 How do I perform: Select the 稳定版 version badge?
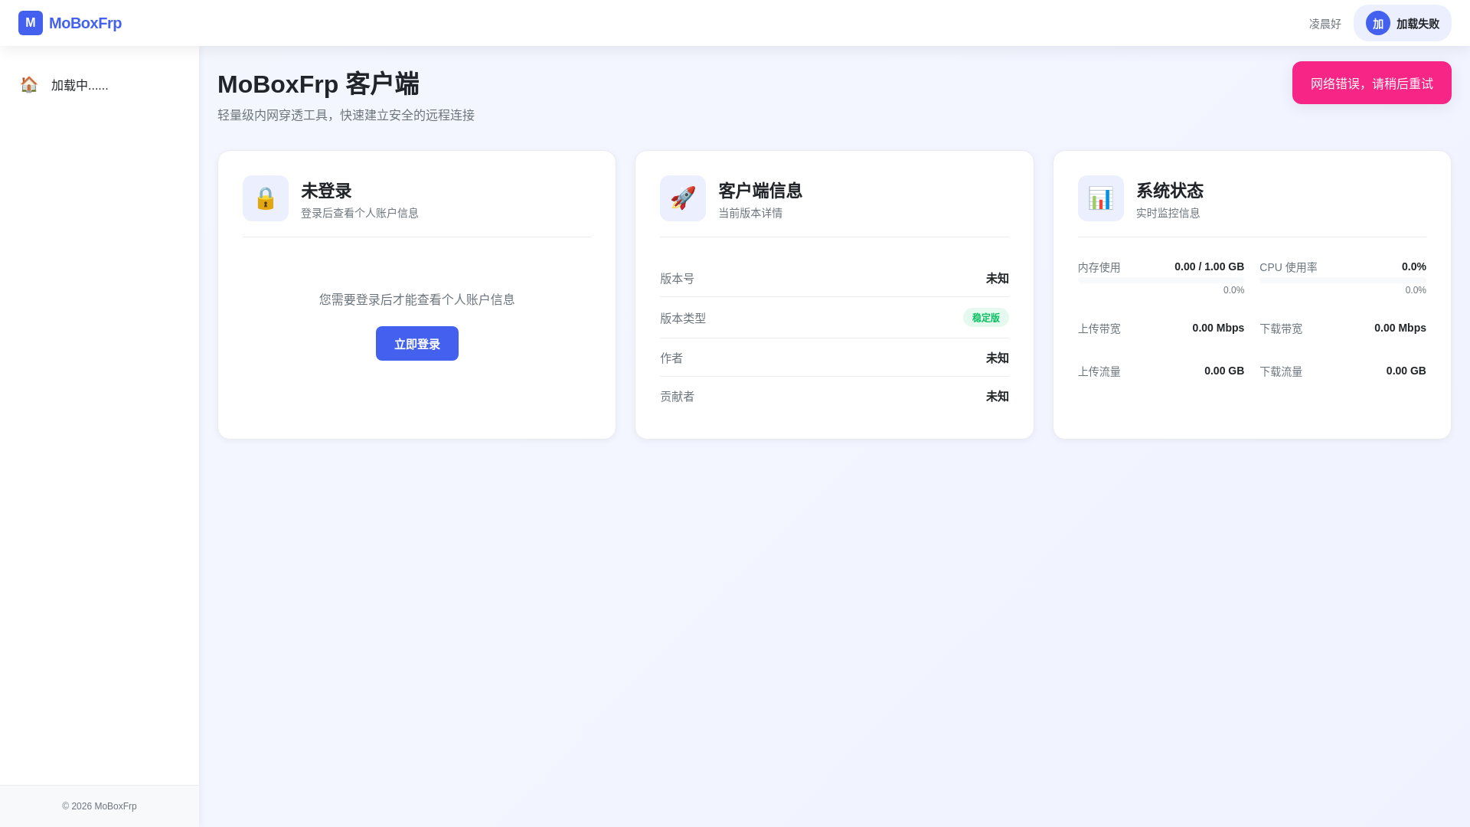click(x=986, y=318)
